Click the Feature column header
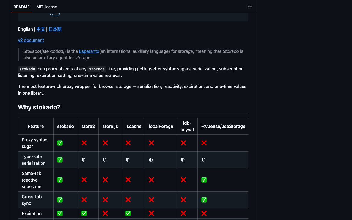Screen dimensions: 352x220 pyautogui.click(x=36, y=126)
